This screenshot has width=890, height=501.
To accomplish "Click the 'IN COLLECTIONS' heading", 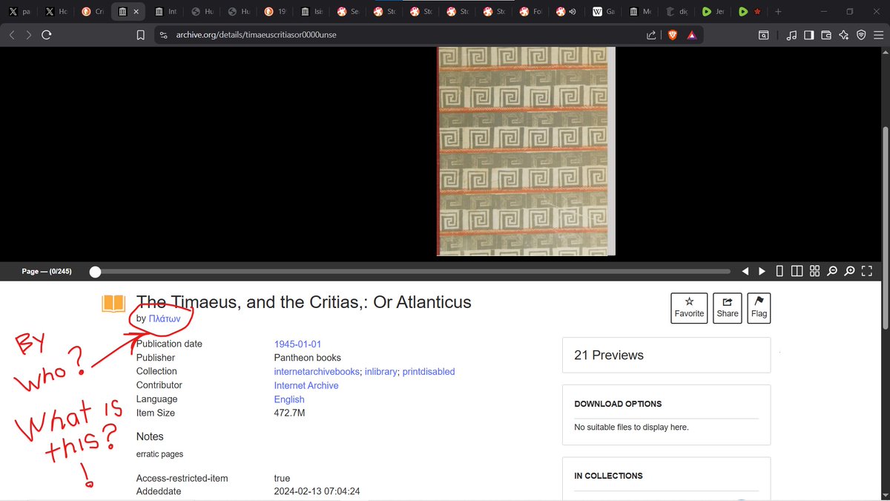I will [608, 476].
